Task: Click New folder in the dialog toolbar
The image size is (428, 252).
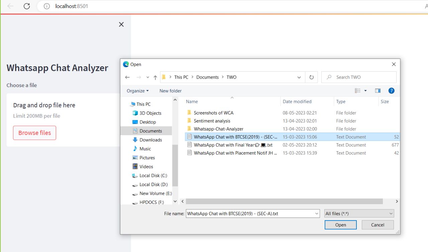Action: coord(170,91)
